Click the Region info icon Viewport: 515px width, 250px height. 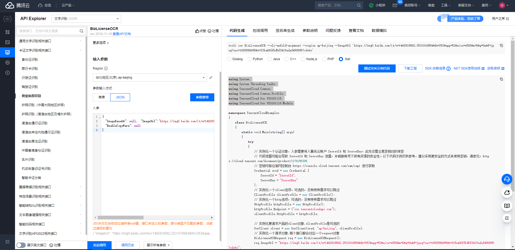(x=106, y=68)
